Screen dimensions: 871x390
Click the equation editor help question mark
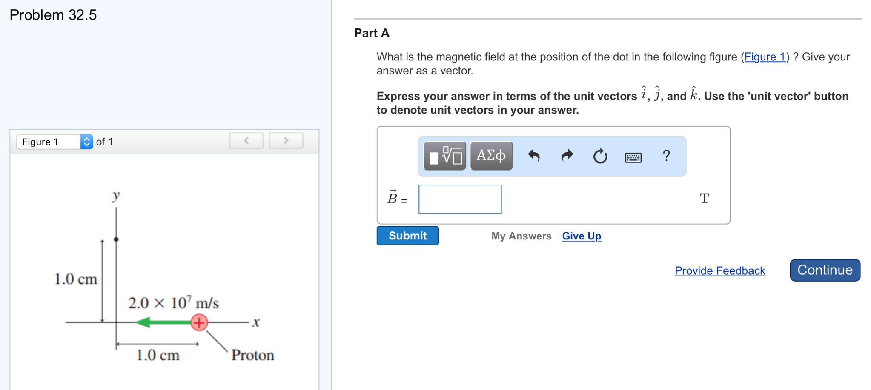click(x=665, y=156)
